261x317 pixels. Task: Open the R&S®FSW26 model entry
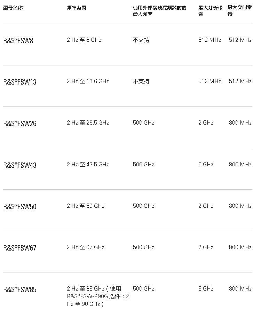tap(20, 124)
